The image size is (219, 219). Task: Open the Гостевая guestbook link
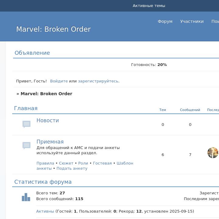tap(102, 163)
